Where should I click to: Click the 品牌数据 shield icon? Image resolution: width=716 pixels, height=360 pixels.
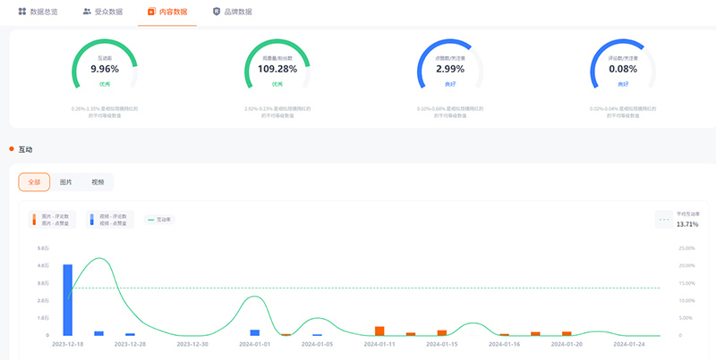tap(216, 12)
